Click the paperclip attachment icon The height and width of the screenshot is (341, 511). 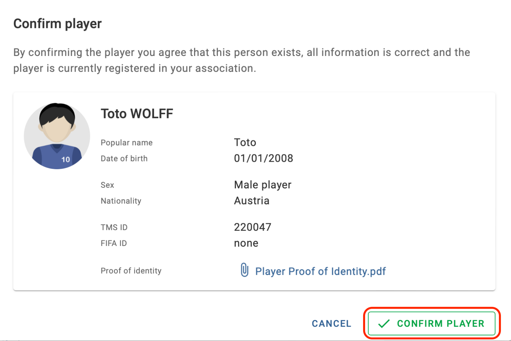coord(245,270)
